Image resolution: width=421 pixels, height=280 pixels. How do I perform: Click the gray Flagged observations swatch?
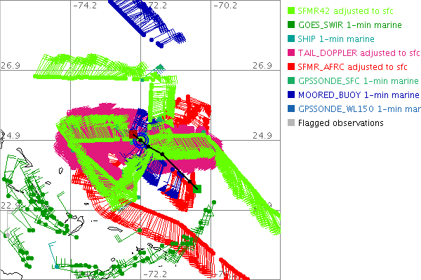tap(291, 123)
